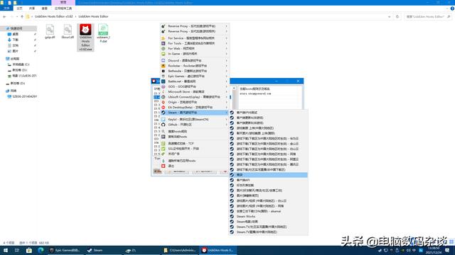Screen dimensions: 455x255
Task: Click the Origin icon in menu
Action: [x=164, y=102]
